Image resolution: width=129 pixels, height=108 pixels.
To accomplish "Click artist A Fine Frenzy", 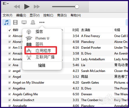I will click(x=91, y=36).
